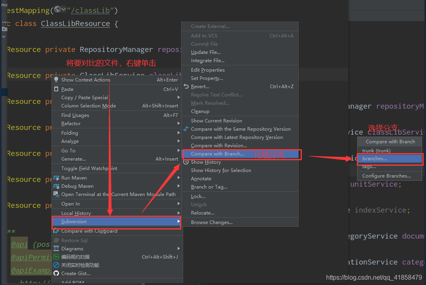This screenshot has width=426, height=285.
Task: Choose Integrate File...
Action: tap(240, 61)
